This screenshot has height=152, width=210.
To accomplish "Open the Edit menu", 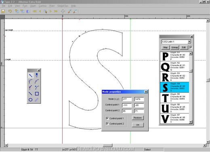I will [10, 6].
